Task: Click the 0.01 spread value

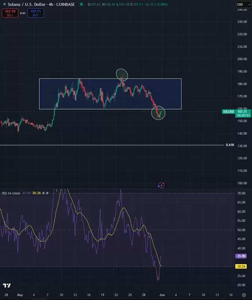Action: [x=23, y=13]
